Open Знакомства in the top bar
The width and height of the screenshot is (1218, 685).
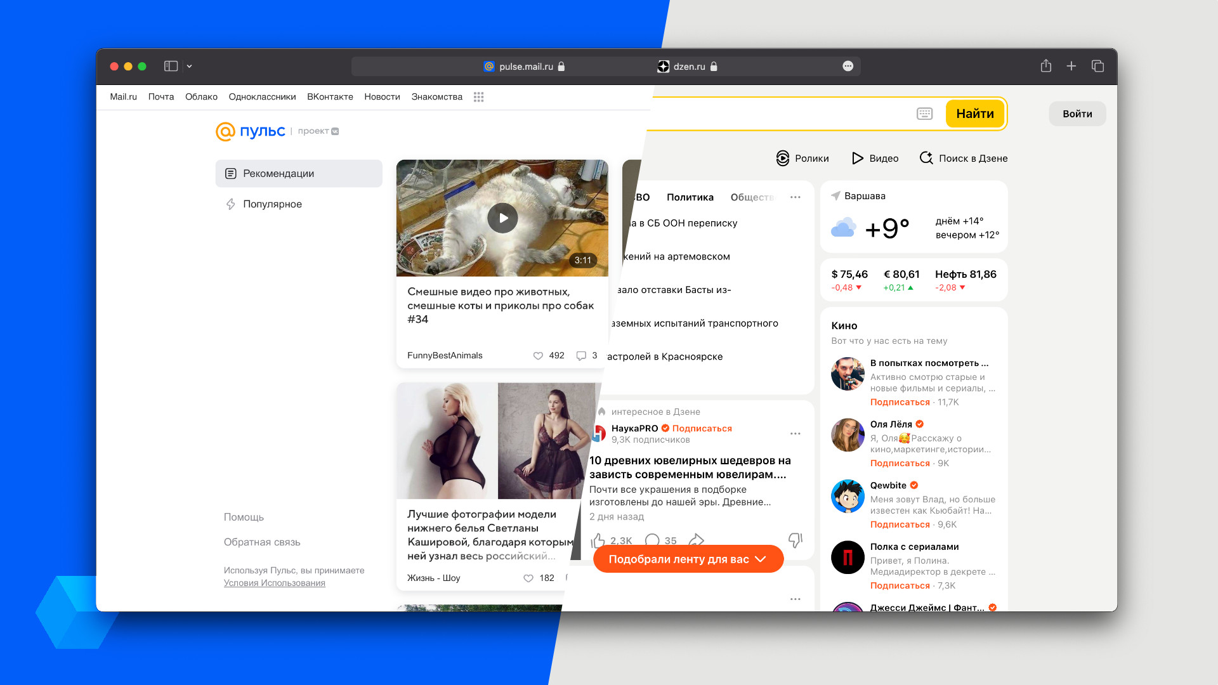coord(436,97)
